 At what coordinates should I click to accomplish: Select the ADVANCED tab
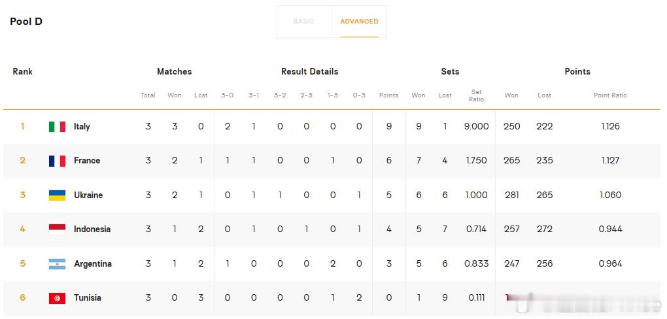click(x=359, y=22)
